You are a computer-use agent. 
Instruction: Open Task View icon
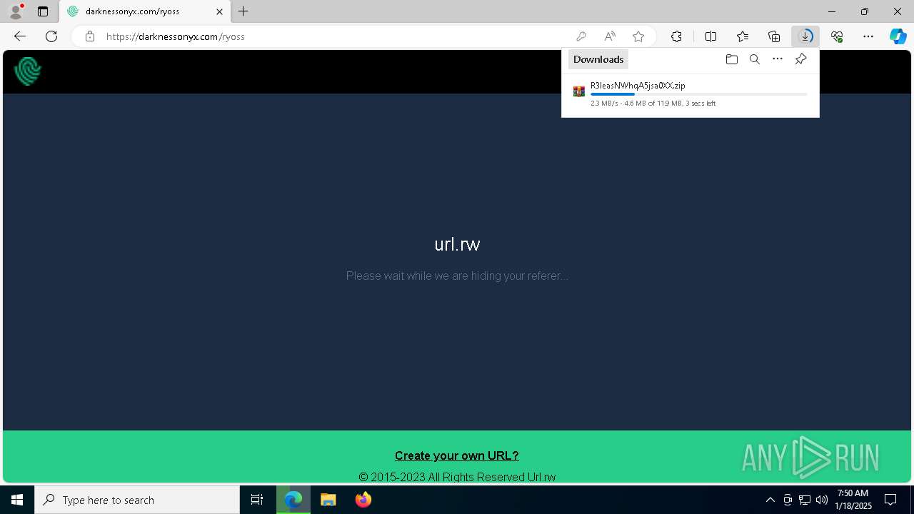click(257, 500)
